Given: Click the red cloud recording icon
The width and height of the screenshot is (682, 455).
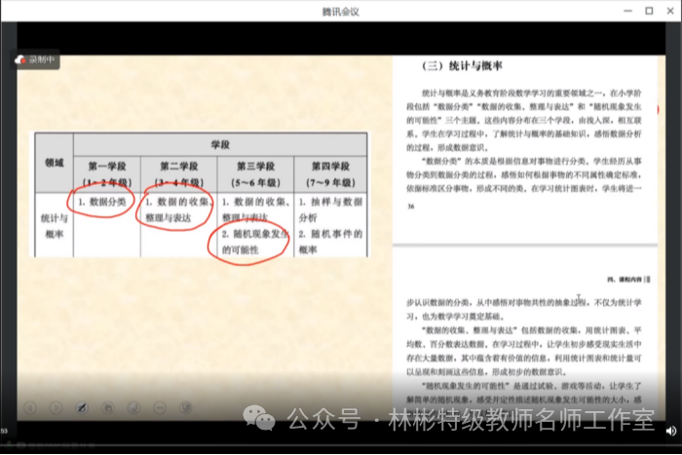Looking at the screenshot, I should (x=20, y=60).
